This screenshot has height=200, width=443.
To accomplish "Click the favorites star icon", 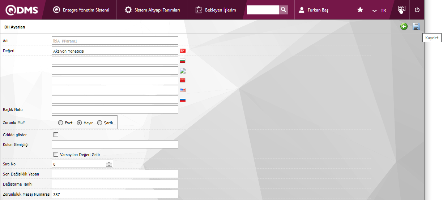I will (360, 10).
